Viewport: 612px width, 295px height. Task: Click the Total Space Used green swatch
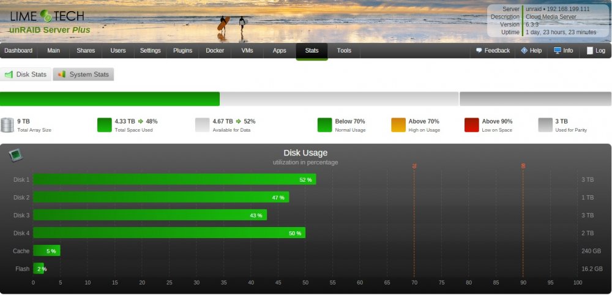click(105, 125)
